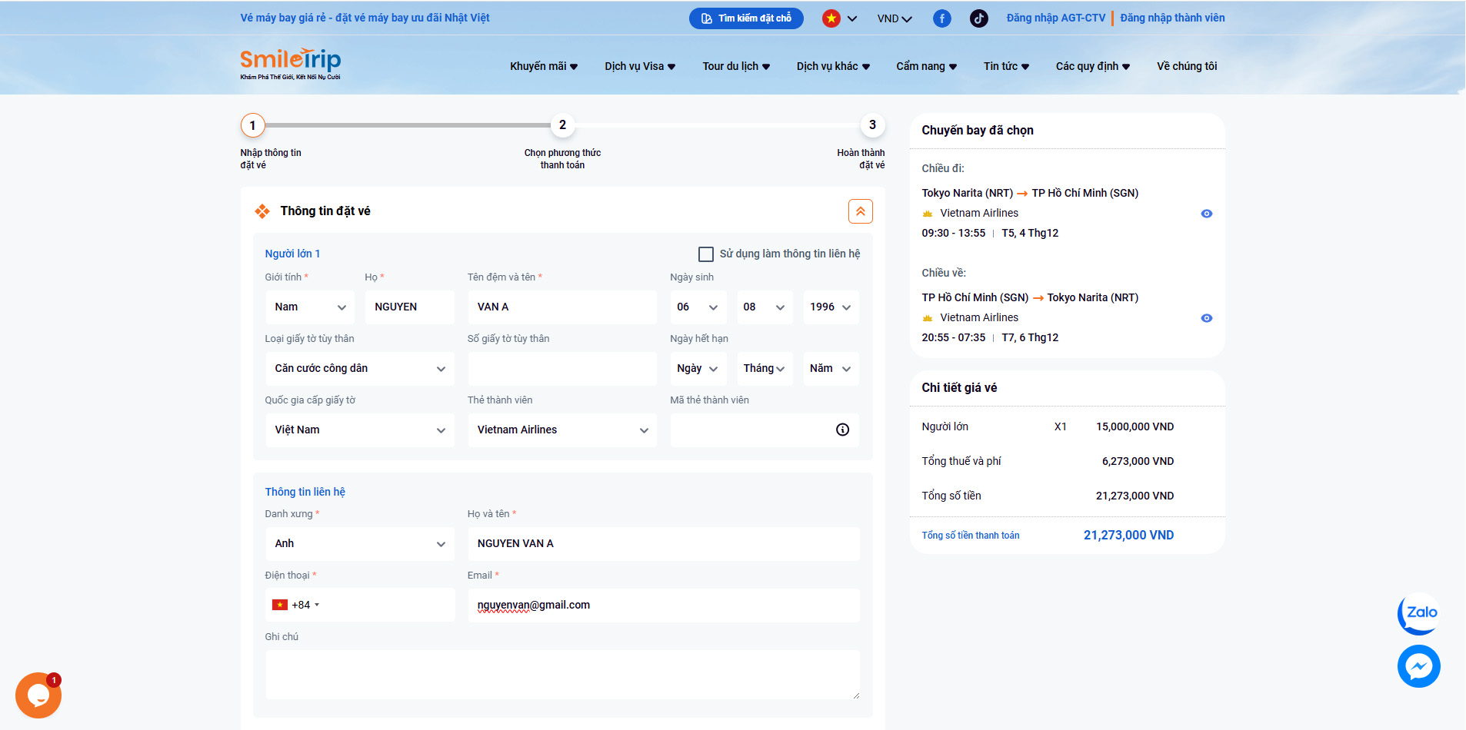
Task: Open the 'Khuyến mãi' menu
Action: click(x=543, y=66)
